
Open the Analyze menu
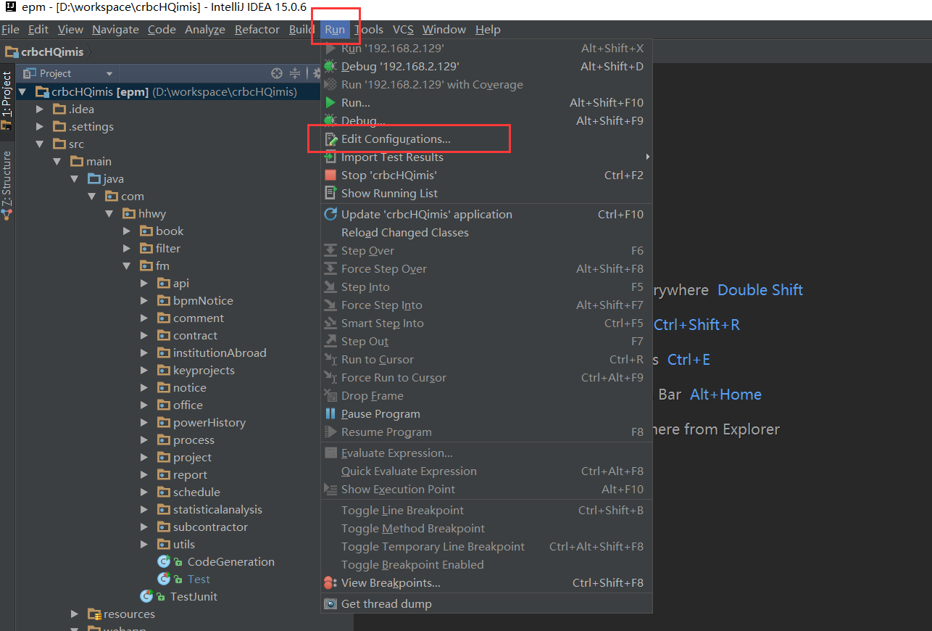pos(205,30)
